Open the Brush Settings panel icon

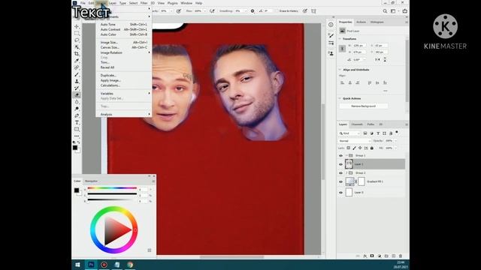[331, 35]
